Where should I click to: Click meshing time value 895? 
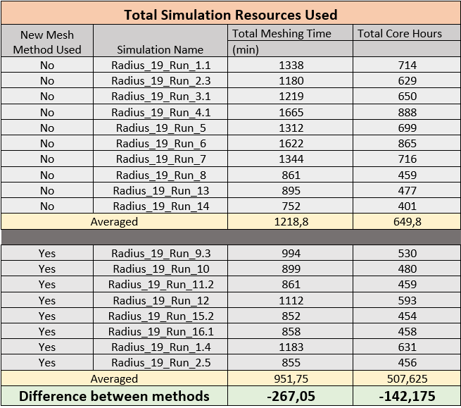[x=291, y=190]
